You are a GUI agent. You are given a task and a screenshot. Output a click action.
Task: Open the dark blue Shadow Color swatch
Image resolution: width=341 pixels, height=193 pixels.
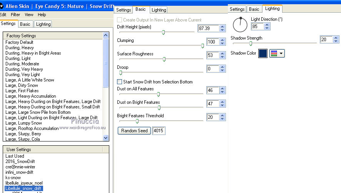point(263,53)
